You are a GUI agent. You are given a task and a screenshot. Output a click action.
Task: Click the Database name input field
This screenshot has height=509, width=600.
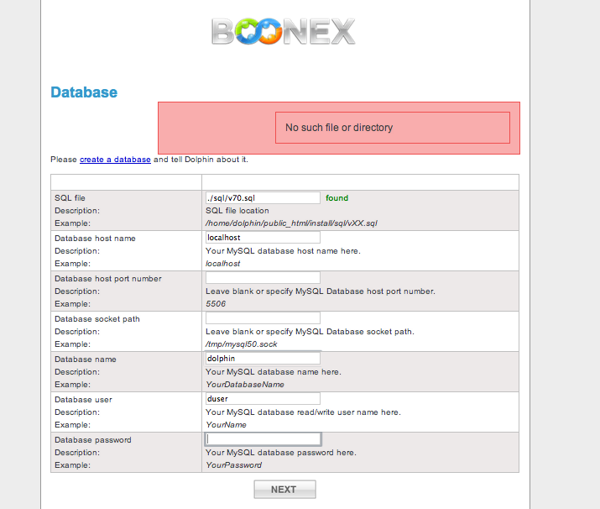click(x=263, y=359)
